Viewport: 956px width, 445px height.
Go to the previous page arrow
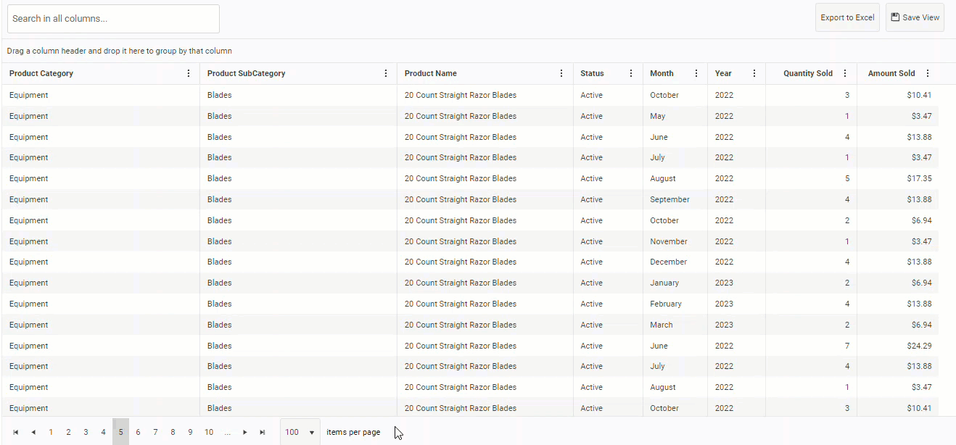(33, 432)
